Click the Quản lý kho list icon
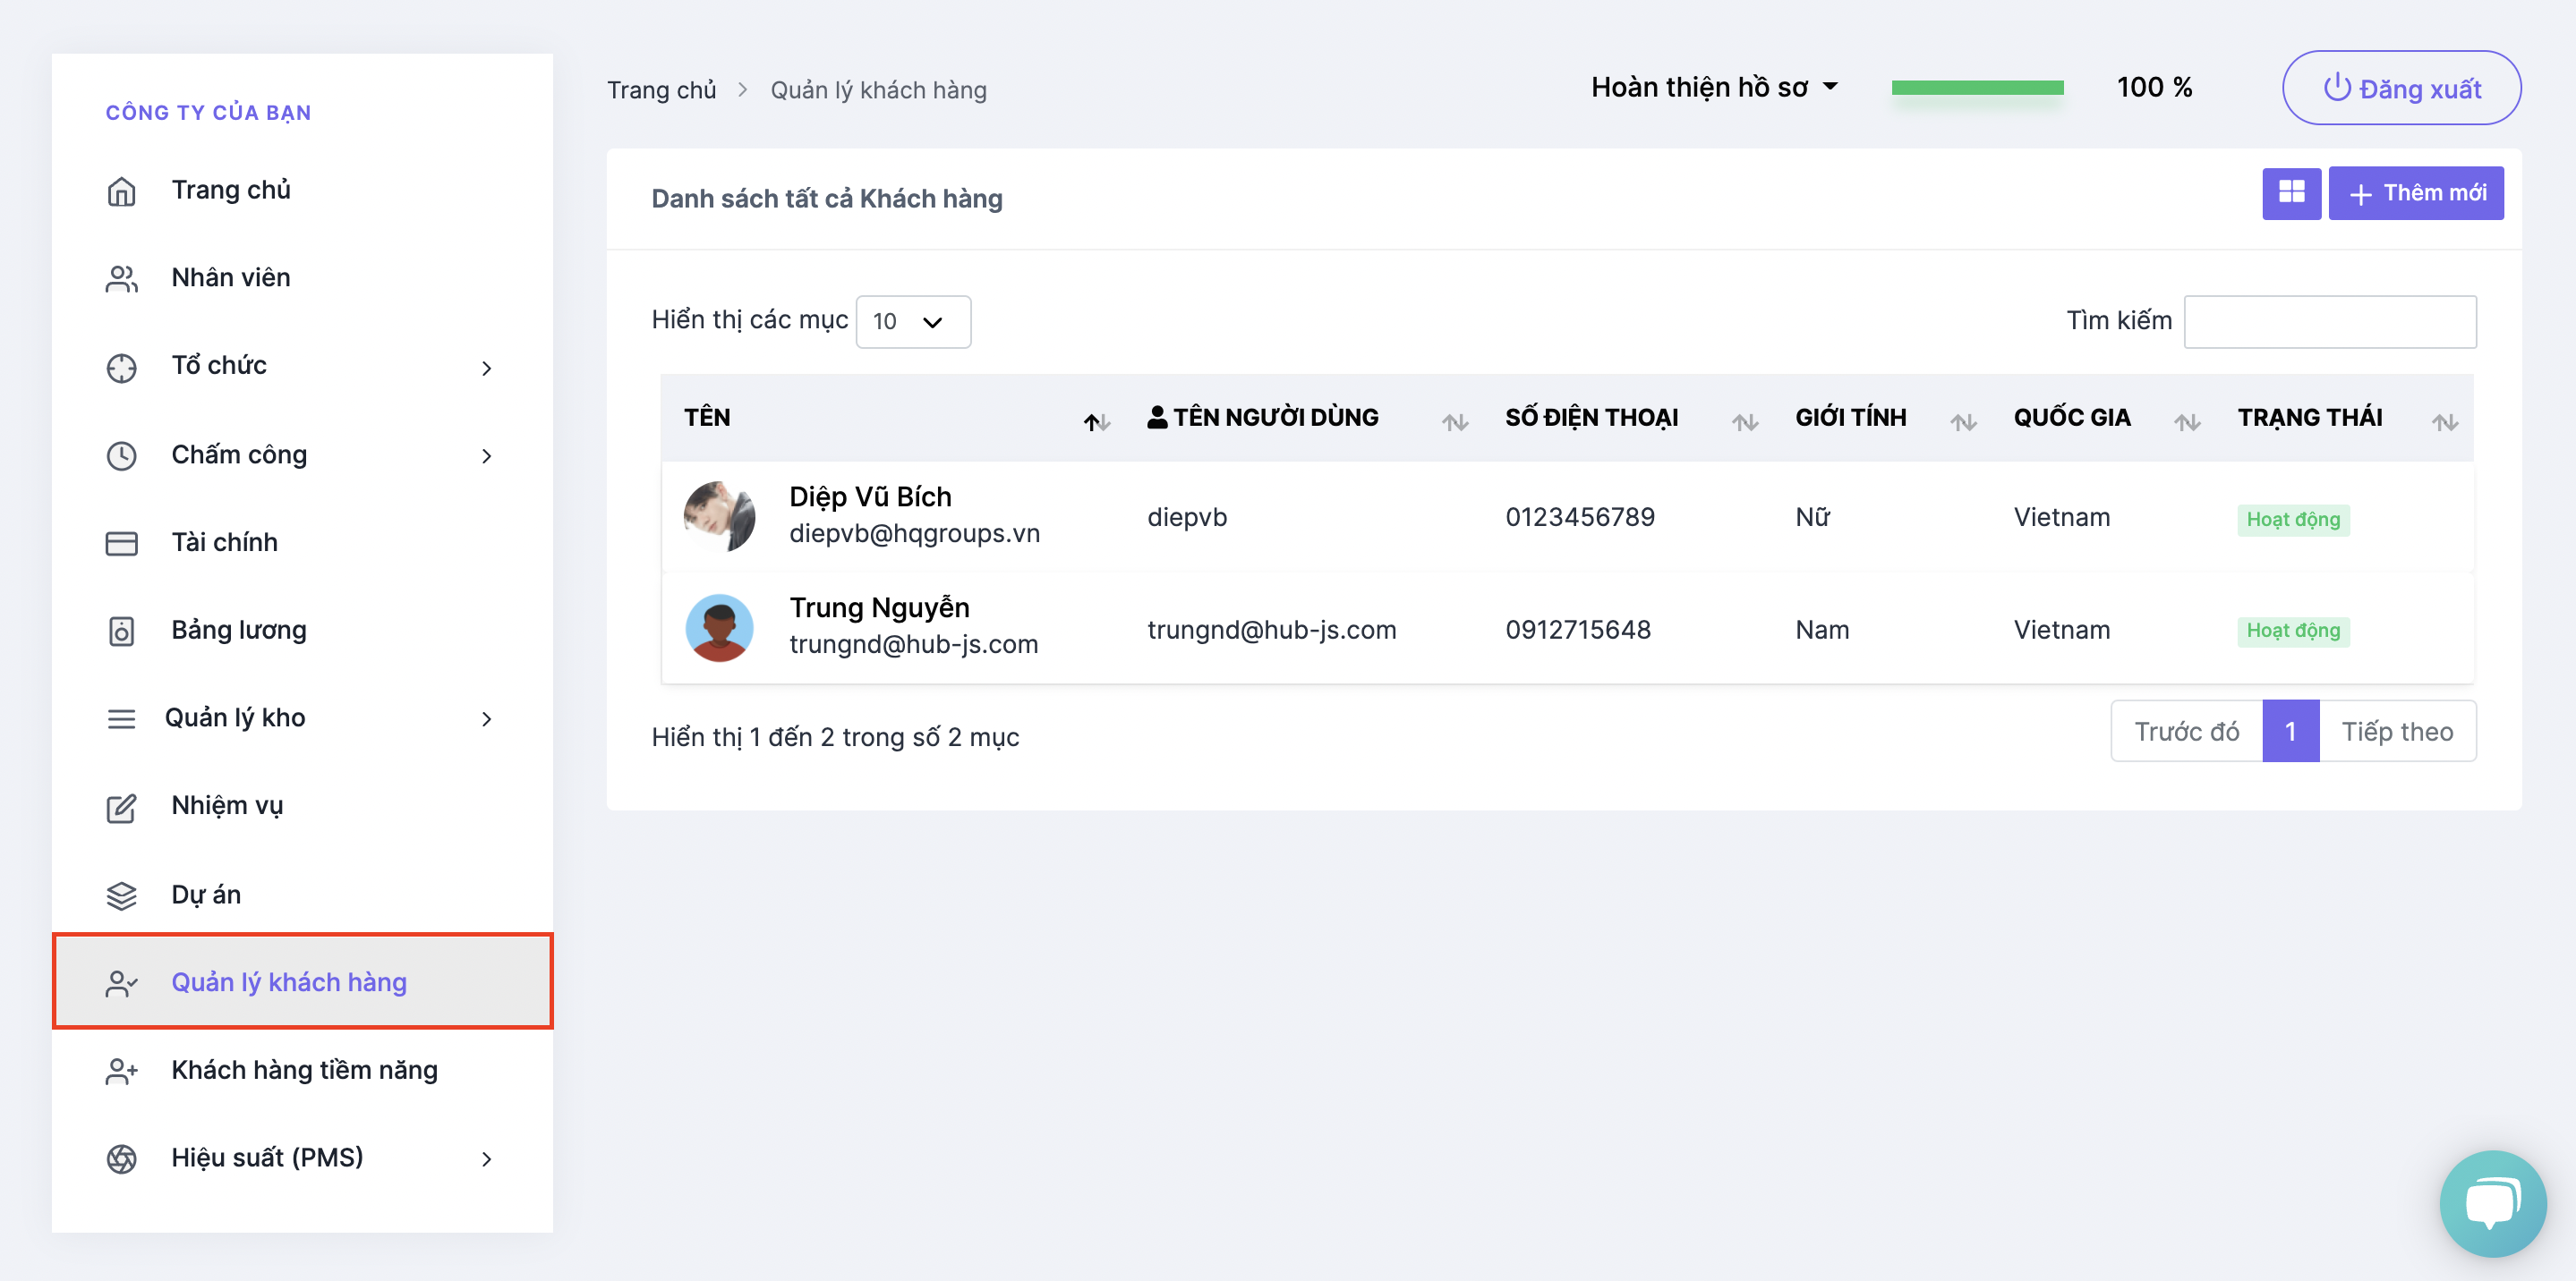 (x=121, y=718)
